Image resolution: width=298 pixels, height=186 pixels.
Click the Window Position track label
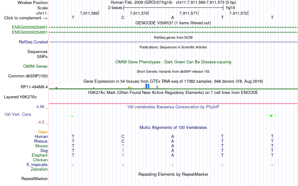[x=33, y=2]
